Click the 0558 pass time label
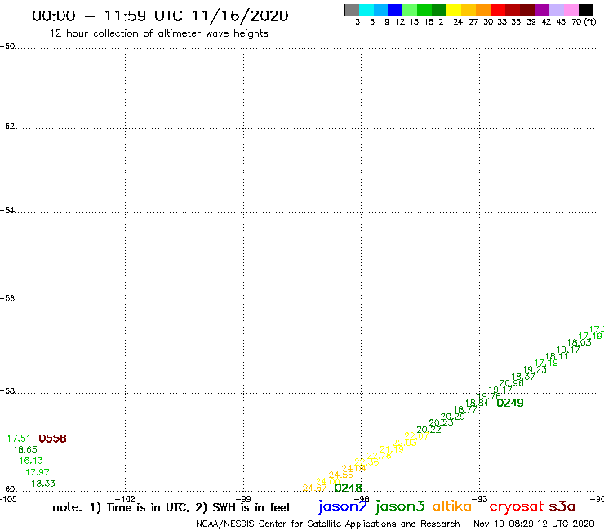 [x=52, y=439]
